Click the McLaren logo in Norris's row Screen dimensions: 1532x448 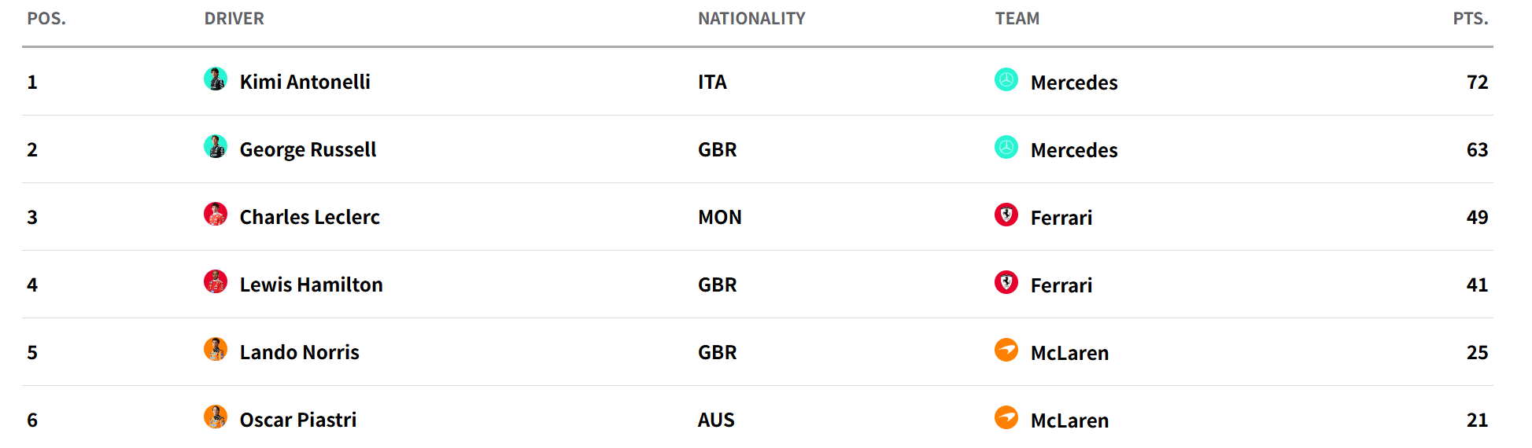pos(1006,351)
